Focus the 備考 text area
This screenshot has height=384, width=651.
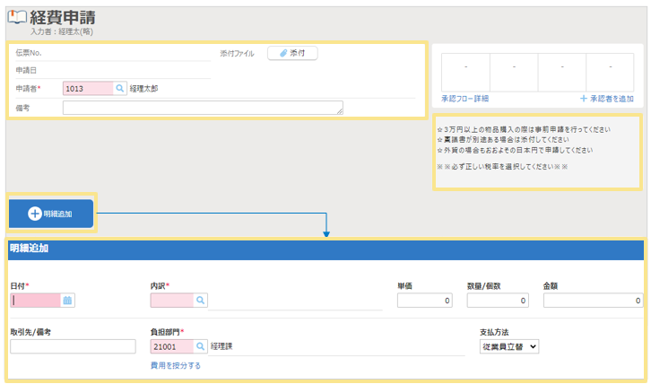(x=202, y=108)
